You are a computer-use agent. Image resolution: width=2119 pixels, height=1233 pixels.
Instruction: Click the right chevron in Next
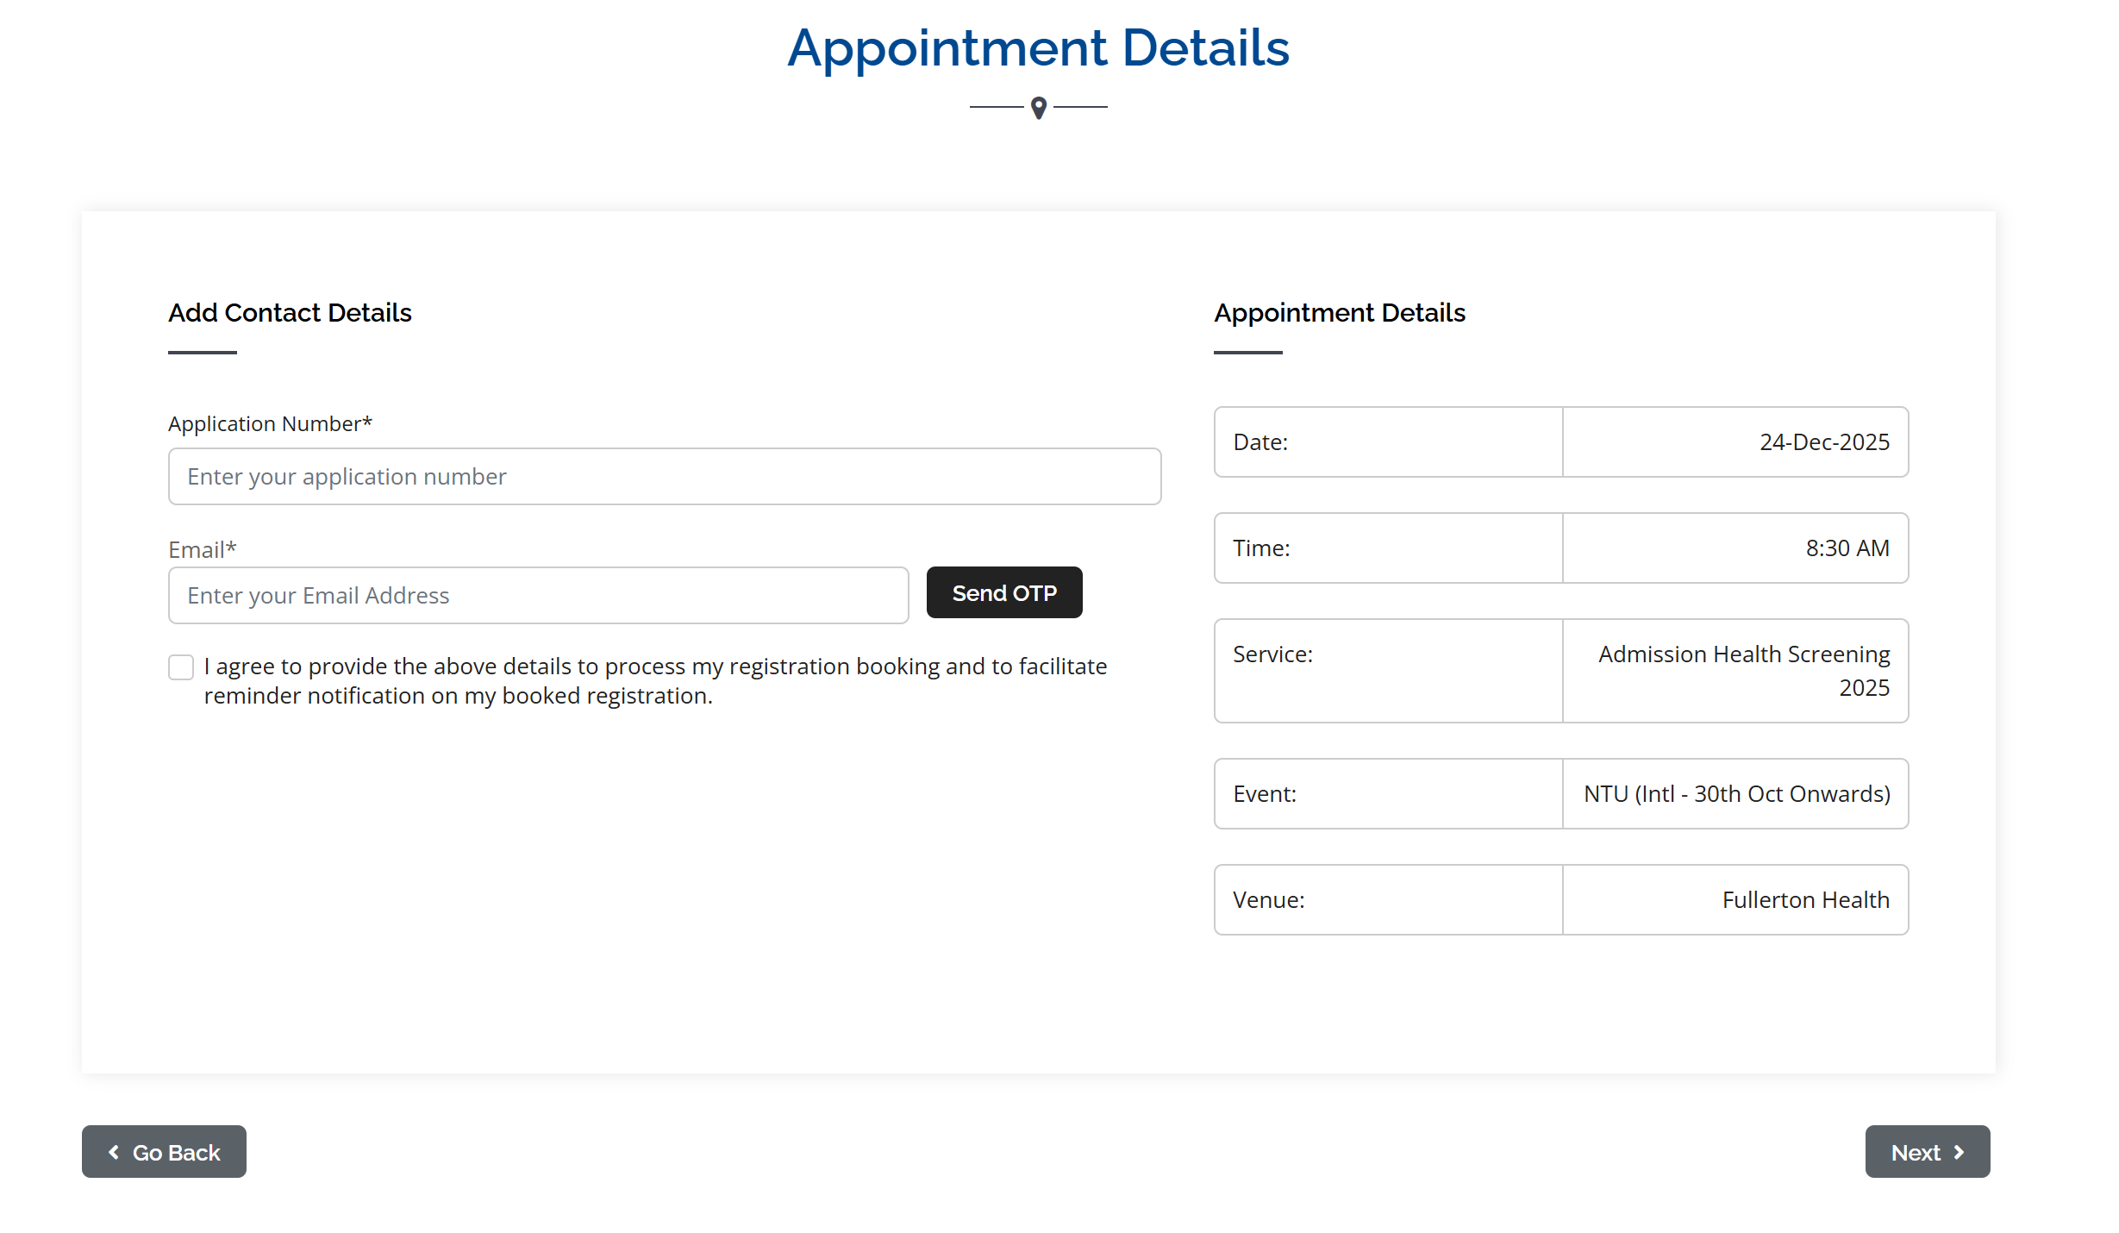(1960, 1152)
